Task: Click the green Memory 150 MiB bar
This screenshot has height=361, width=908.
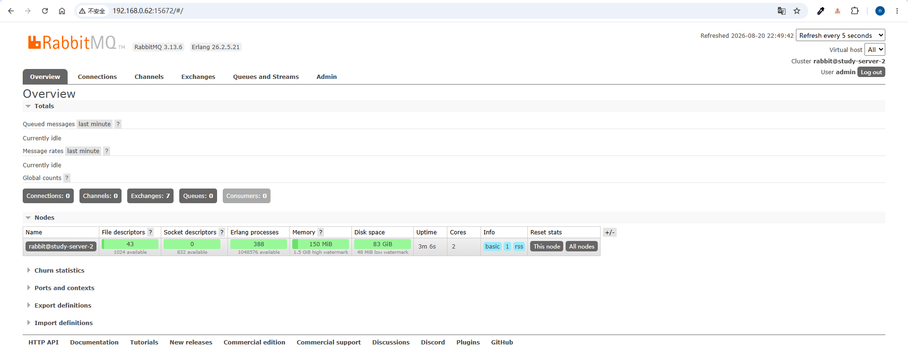Action: (x=321, y=244)
